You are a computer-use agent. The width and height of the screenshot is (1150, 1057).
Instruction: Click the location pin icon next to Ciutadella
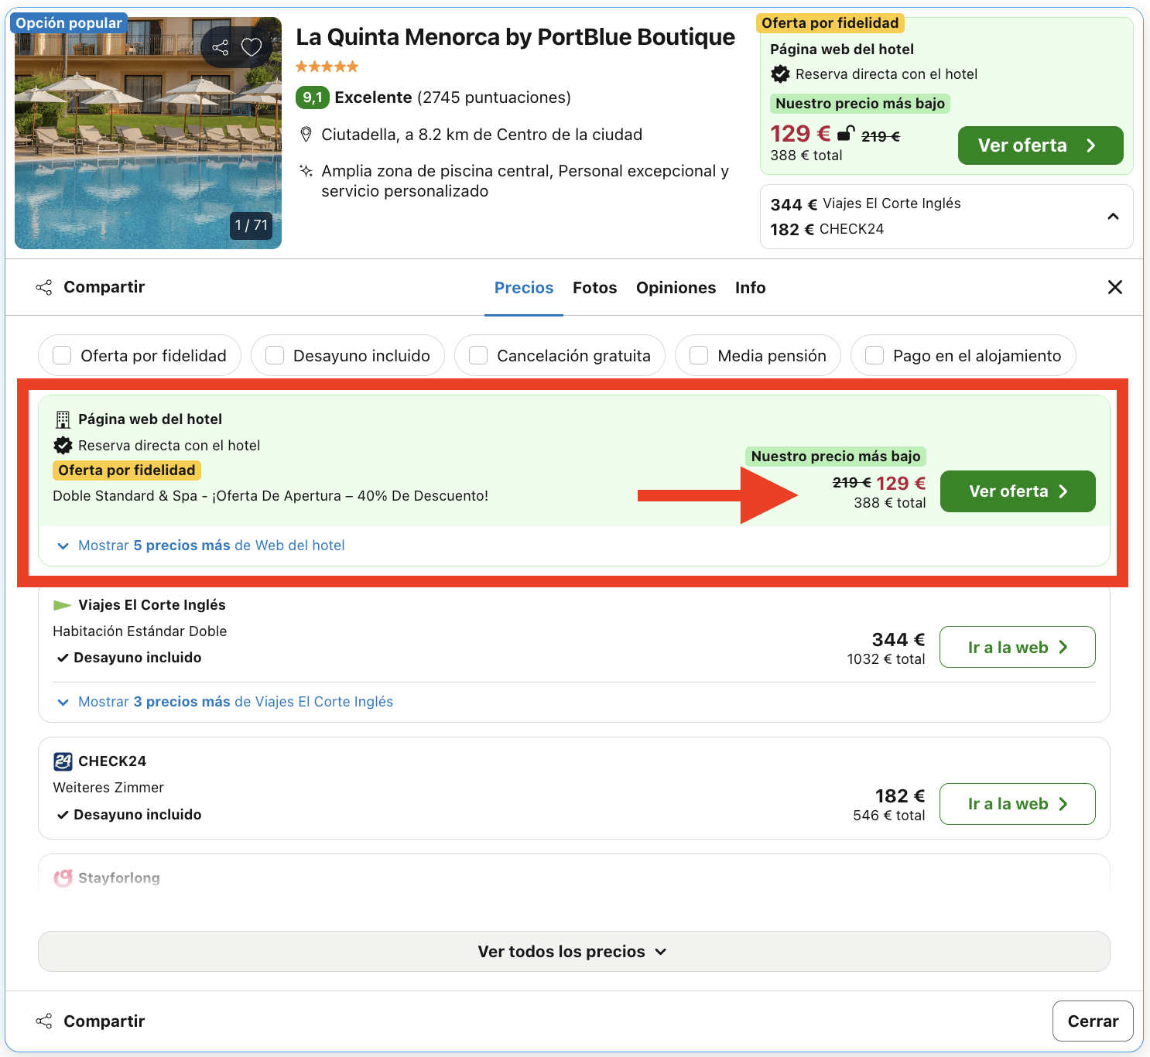tap(306, 134)
